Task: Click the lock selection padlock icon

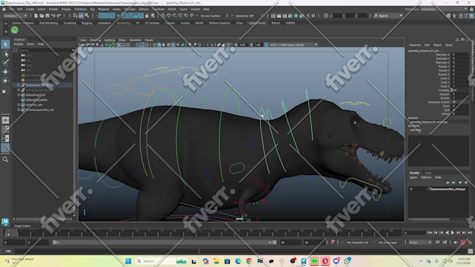Action: (147, 16)
